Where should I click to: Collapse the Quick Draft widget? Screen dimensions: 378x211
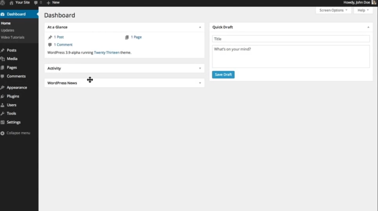tap(368, 27)
